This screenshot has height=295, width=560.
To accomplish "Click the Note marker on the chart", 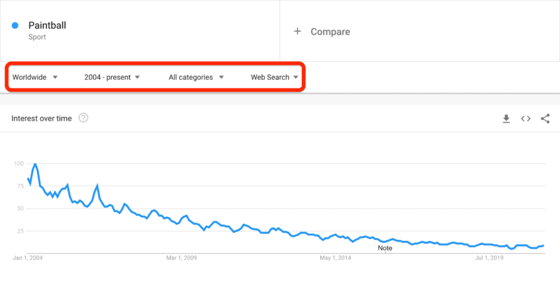I will (385, 248).
